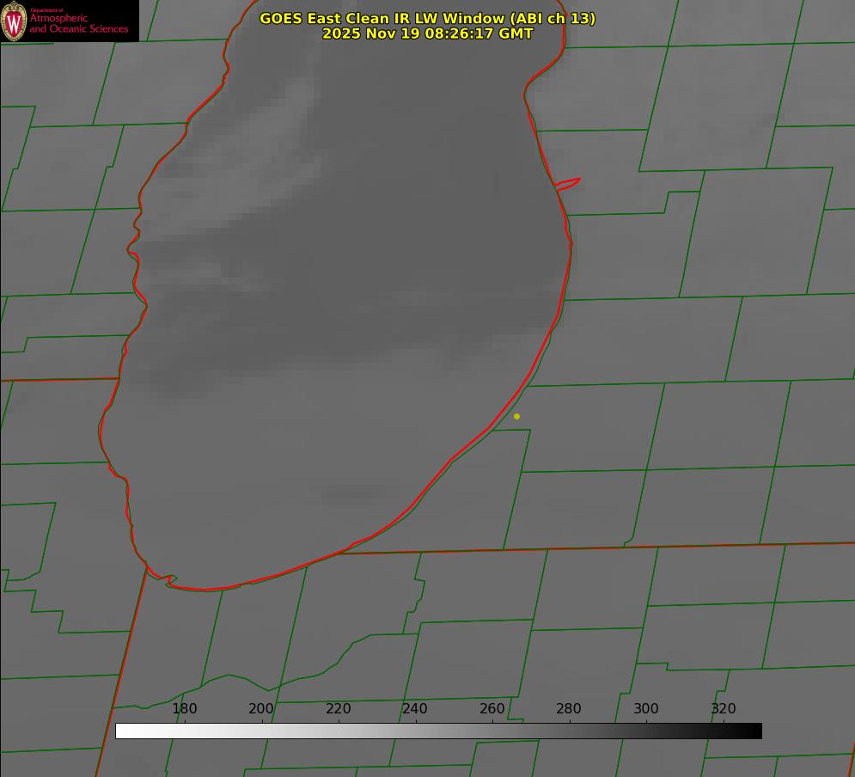Click the 200 label on the colorbar scale
This screenshot has width=855, height=777.
pyautogui.click(x=261, y=709)
